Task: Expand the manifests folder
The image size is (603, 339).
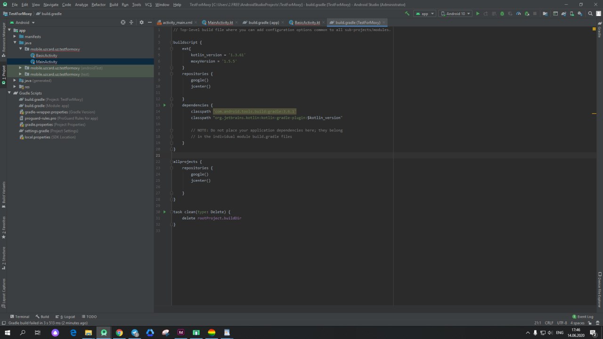Action: click(15, 36)
